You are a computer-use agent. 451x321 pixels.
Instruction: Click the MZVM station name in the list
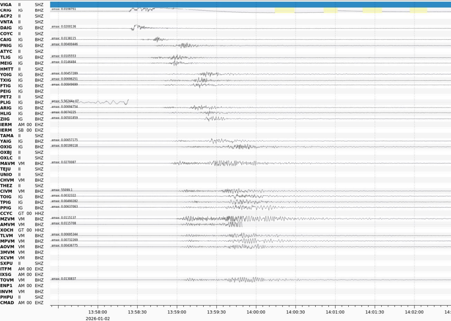coord(7,219)
